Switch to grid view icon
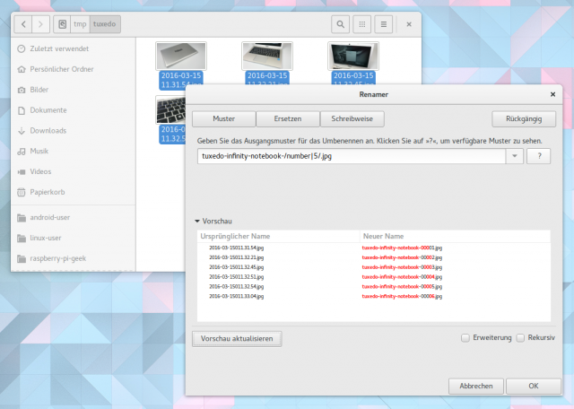The width and height of the screenshot is (574, 409). [363, 24]
